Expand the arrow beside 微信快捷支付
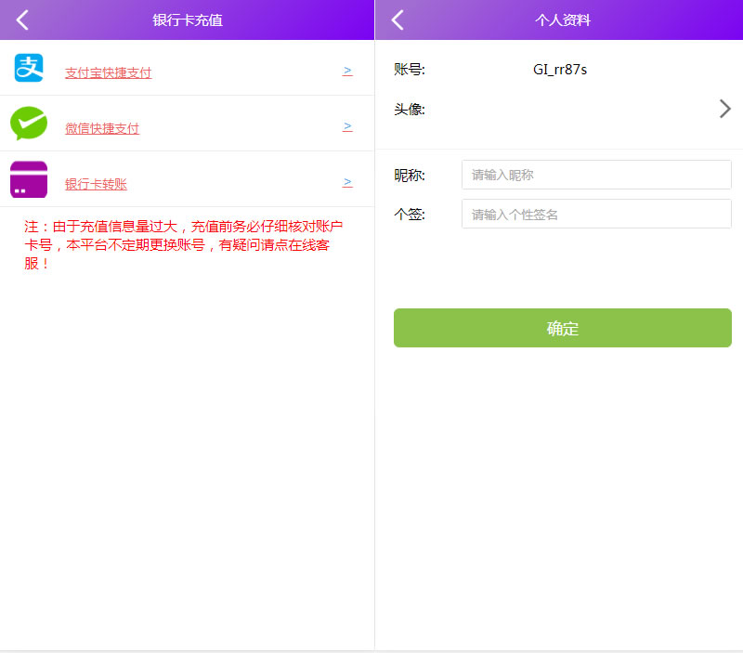This screenshot has width=743, height=653. coord(347,126)
